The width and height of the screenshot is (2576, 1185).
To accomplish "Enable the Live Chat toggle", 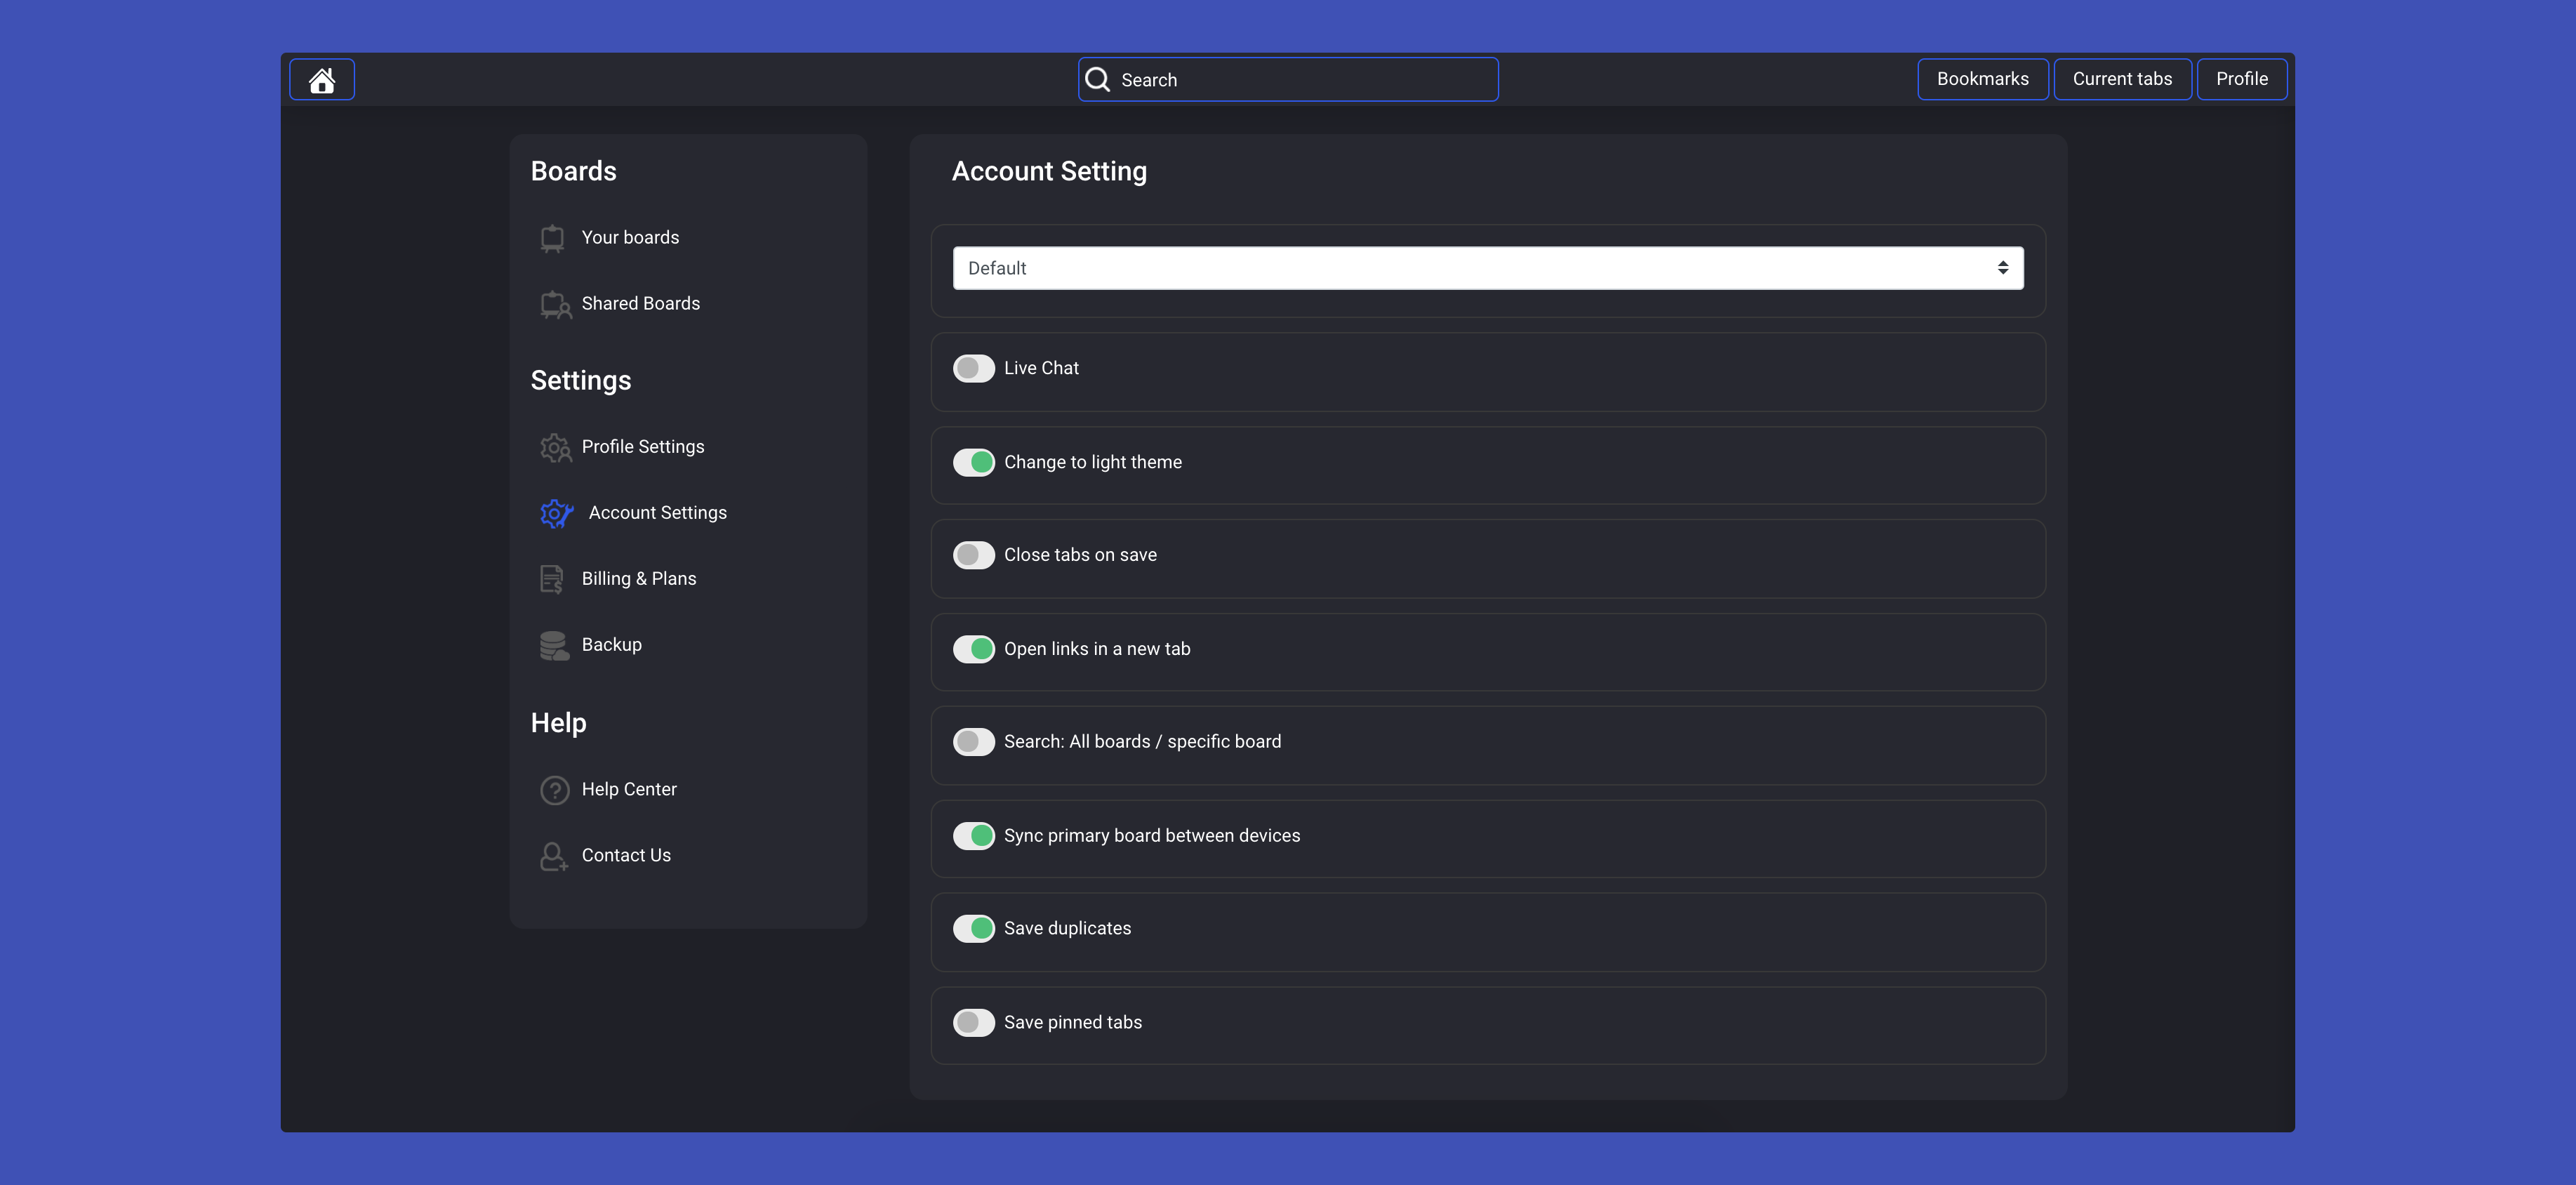I will tap(973, 368).
